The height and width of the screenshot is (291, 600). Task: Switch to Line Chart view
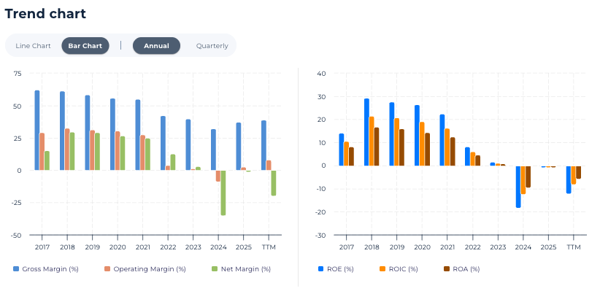[x=33, y=46]
